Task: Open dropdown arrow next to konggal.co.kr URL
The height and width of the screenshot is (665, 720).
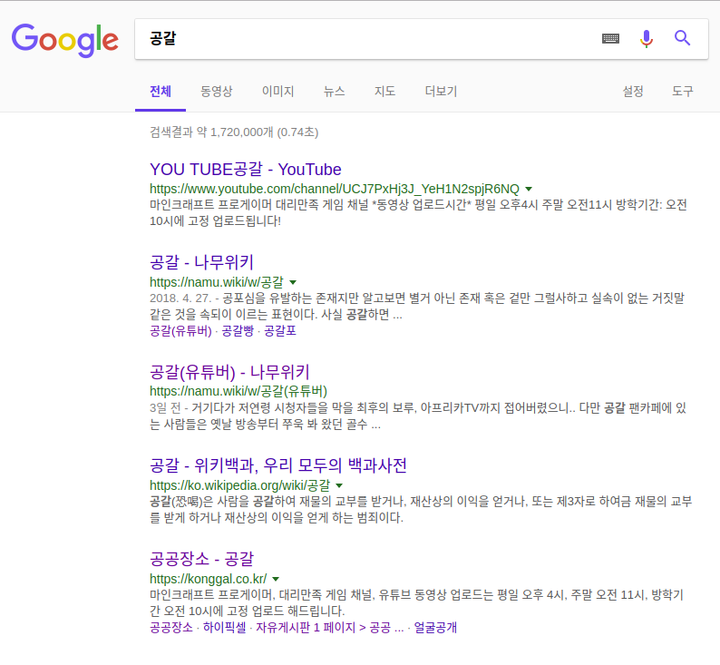Action: (276, 579)
